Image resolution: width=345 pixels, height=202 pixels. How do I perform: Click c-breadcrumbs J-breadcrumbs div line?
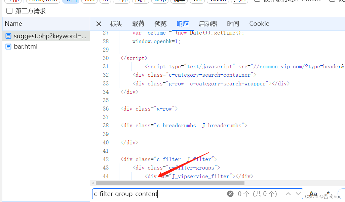tap(184, 126)
